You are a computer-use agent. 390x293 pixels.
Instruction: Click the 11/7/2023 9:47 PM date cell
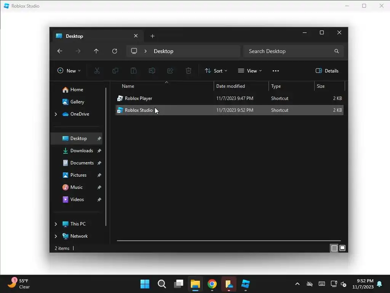[235, 98]
